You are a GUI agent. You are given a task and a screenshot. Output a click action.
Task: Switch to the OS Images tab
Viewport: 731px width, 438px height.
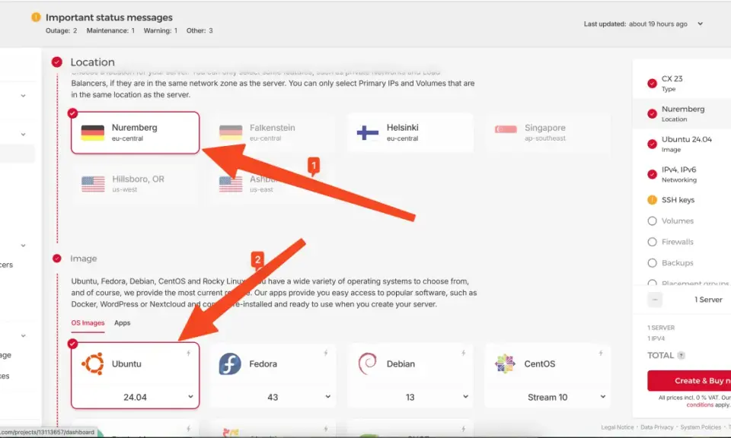pyautogui.click(x=88, y=323)
